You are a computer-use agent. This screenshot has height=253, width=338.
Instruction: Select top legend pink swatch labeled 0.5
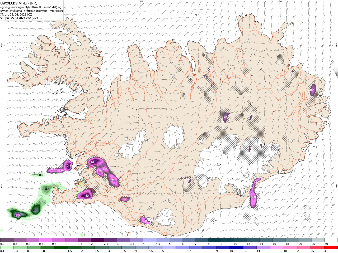45,240
